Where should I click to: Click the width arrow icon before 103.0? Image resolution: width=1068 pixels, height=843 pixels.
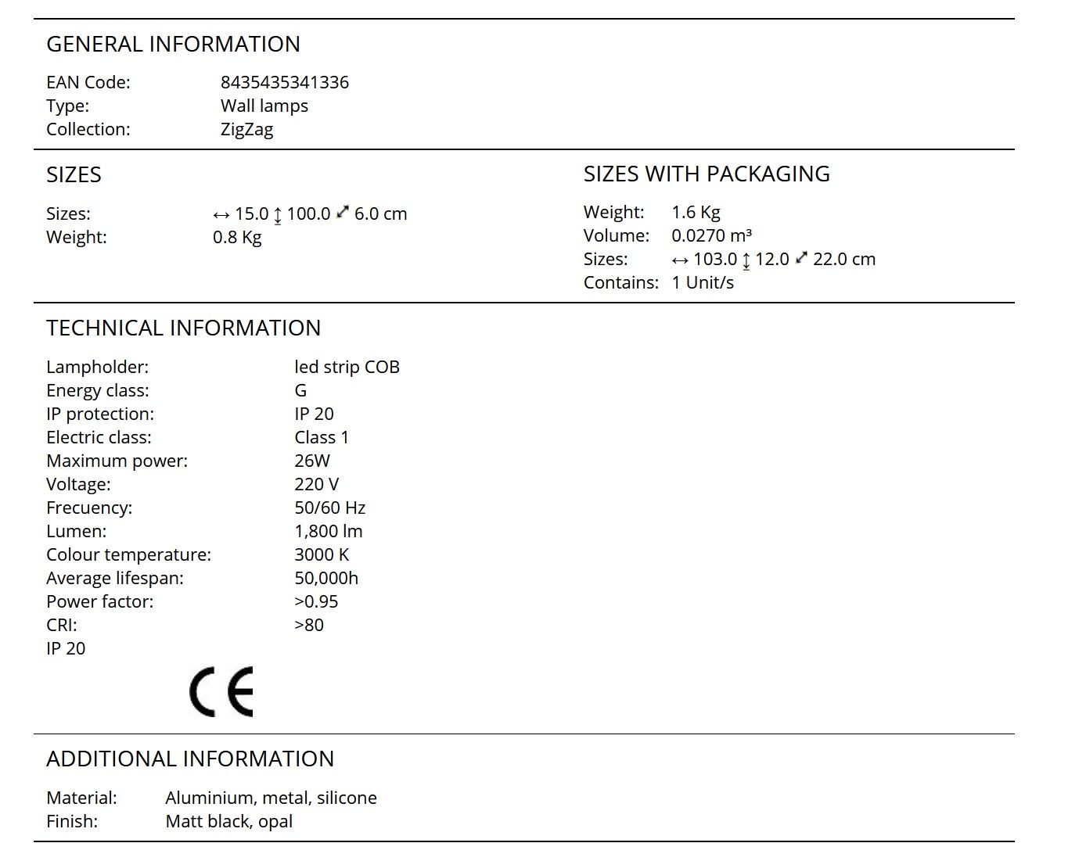click(x=680, y=260)
